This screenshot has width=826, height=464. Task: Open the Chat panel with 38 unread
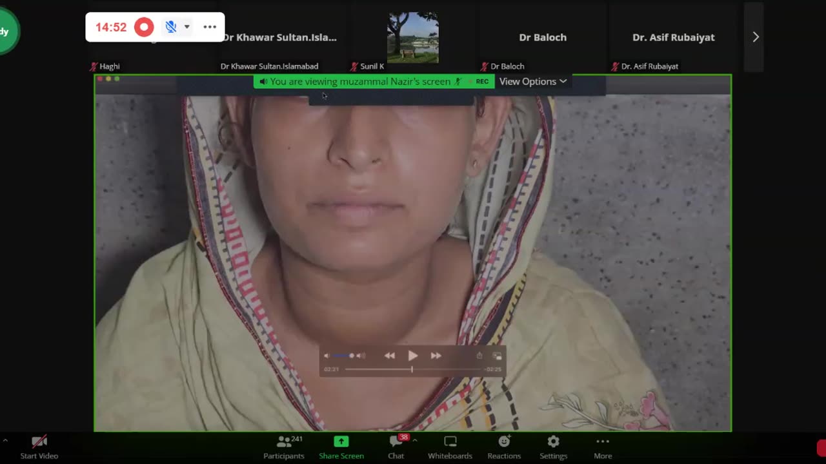click(396, 447)
